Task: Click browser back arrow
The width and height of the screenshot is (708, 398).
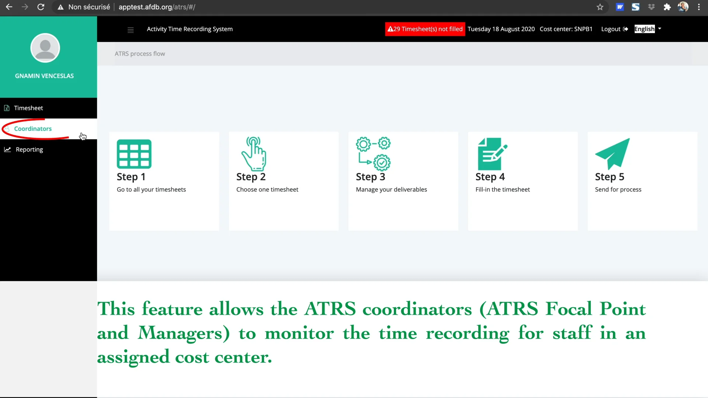Action: [x=9, y=7]
